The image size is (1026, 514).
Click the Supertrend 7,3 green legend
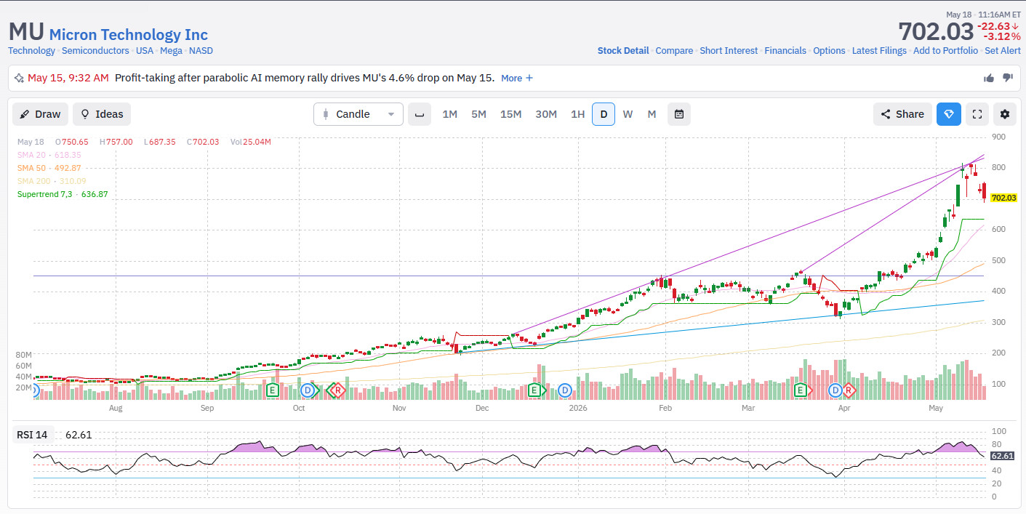[x=63, y=194]
